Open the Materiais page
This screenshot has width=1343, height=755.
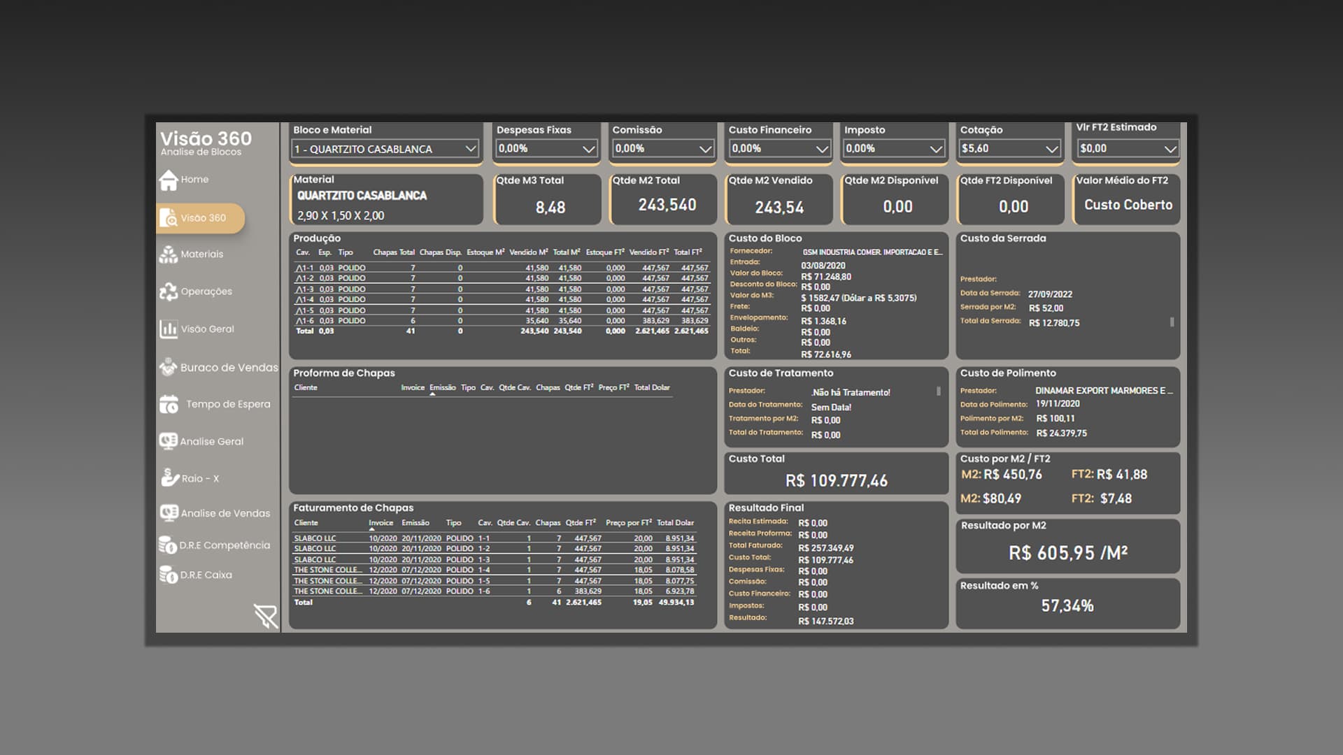(202, 254)
